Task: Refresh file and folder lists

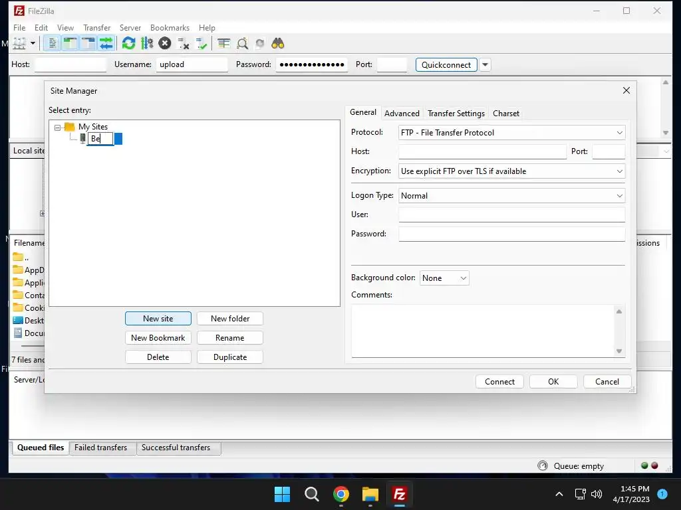Action: (x=128, y=43)
